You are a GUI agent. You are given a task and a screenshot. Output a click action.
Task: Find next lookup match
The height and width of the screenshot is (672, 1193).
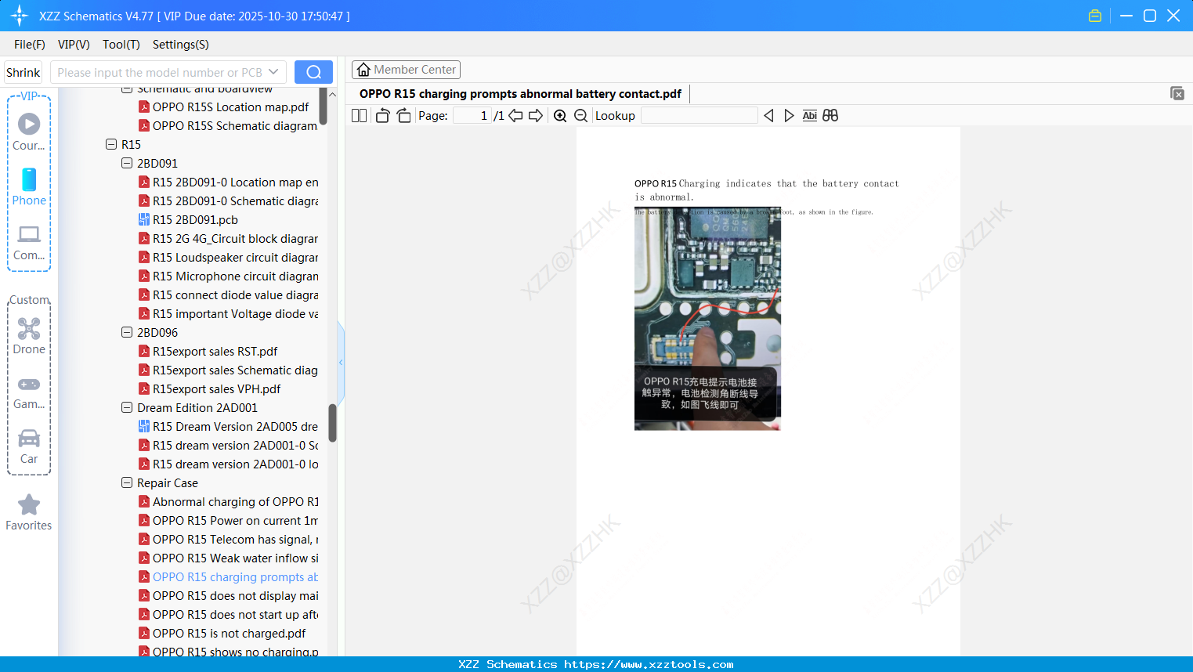[x=789, y=116]
